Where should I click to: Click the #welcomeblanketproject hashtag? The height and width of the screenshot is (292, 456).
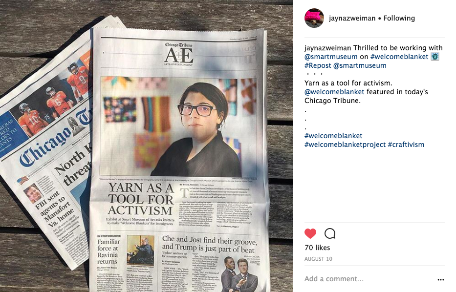point(345,145)
